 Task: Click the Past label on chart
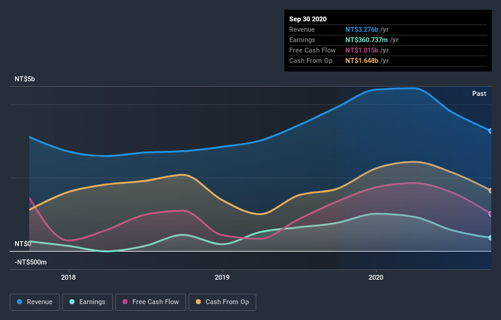pos(479,93)
